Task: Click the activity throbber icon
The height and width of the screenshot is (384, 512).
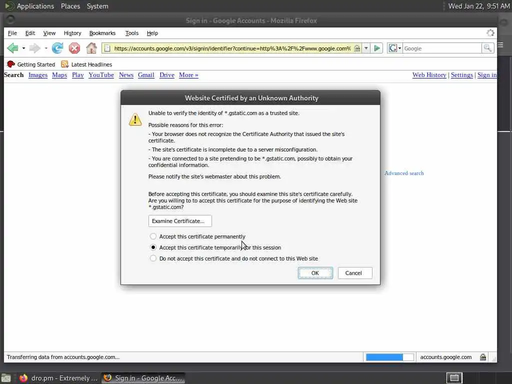Action: pyautogui.click(x=490, y=32)
